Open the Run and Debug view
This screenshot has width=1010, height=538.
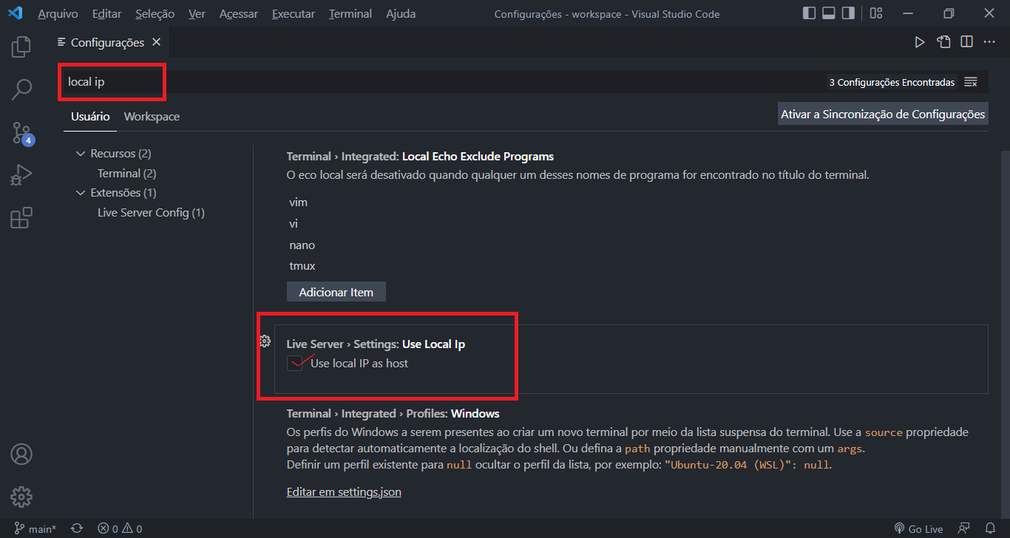21,176
